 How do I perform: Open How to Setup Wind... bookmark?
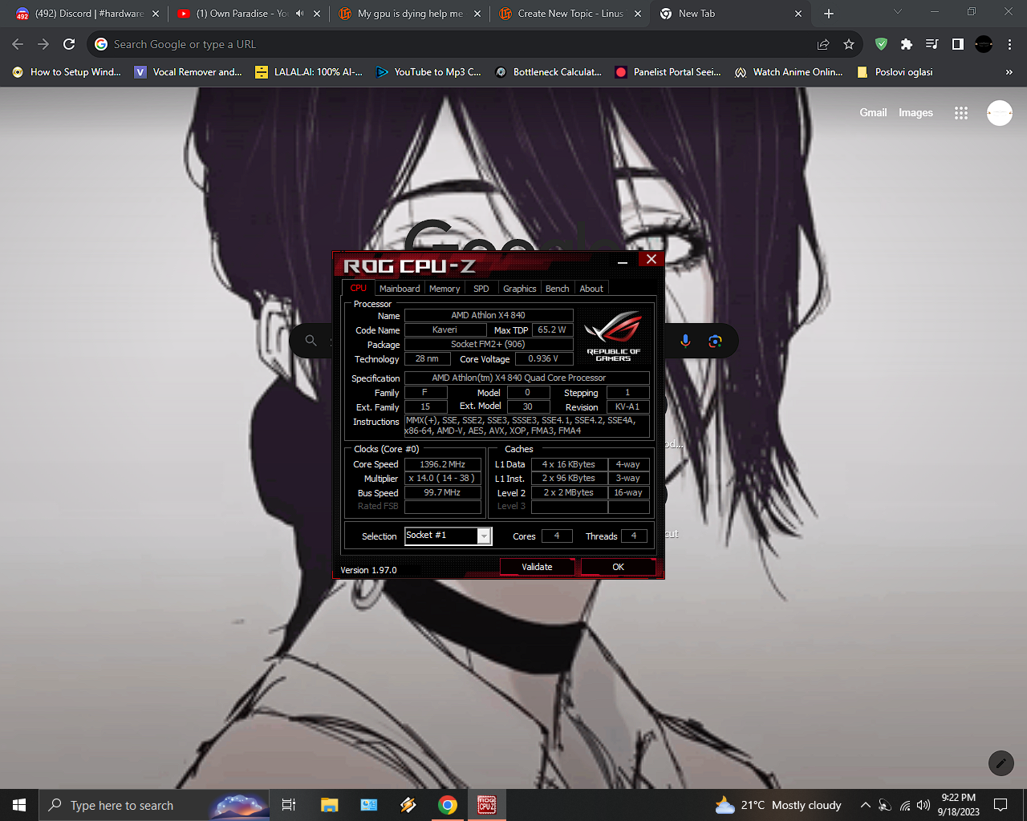[67, 72]
